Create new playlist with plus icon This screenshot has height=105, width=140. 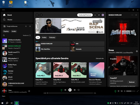pyautogui.click(x=26, y=26)
